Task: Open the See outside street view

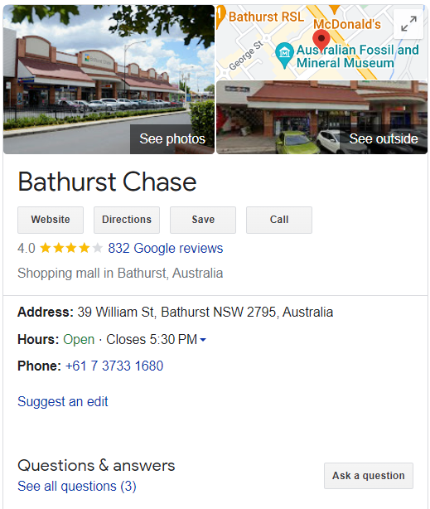Action: (x=321, y=117)
